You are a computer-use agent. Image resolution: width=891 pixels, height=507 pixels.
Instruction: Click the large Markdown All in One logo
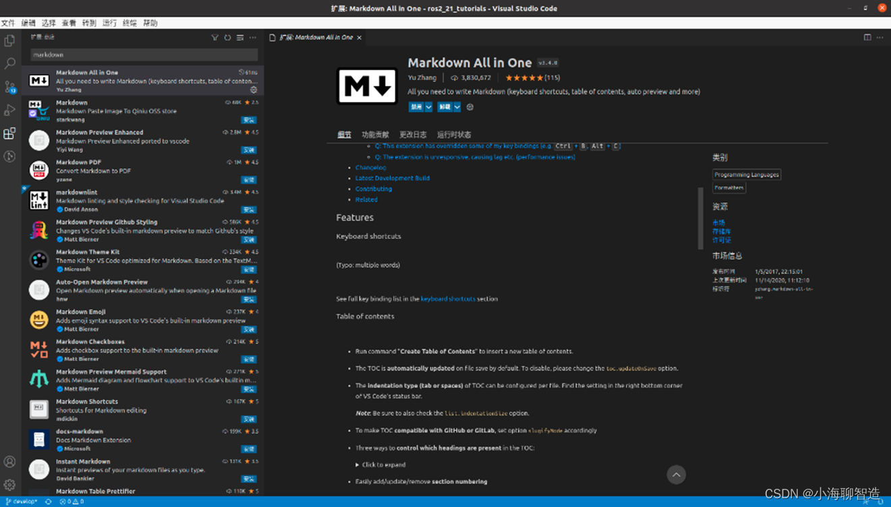tap(367, 86)
